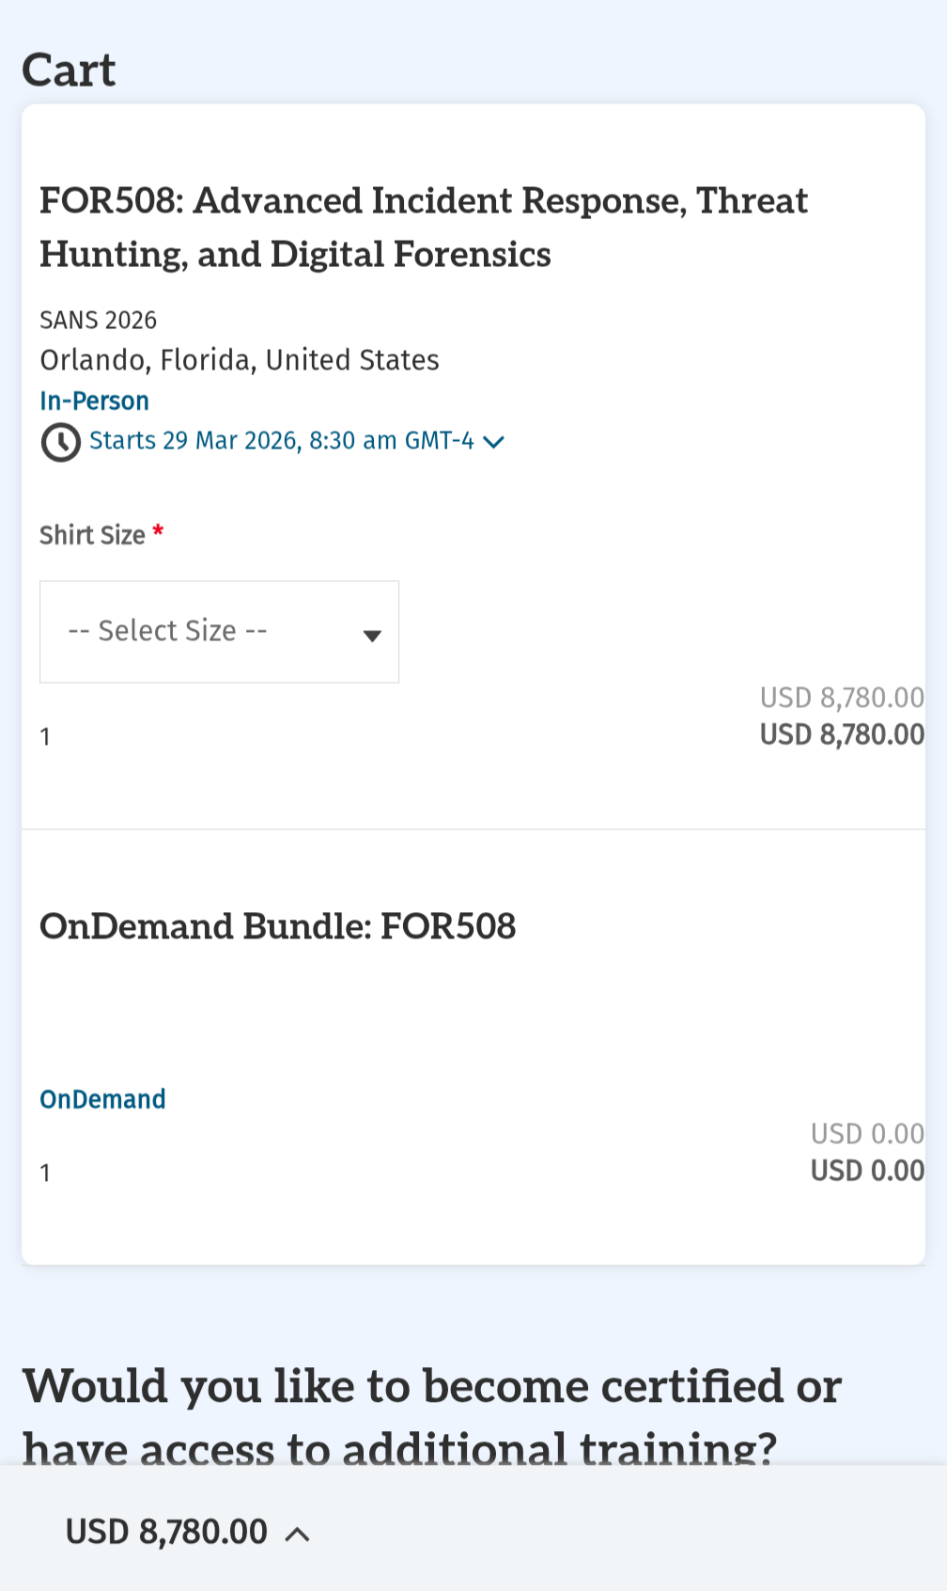Click Orlando, Florida, United States location text
This screenshot has width=947, height=1591.
click(x=240, y=360)
